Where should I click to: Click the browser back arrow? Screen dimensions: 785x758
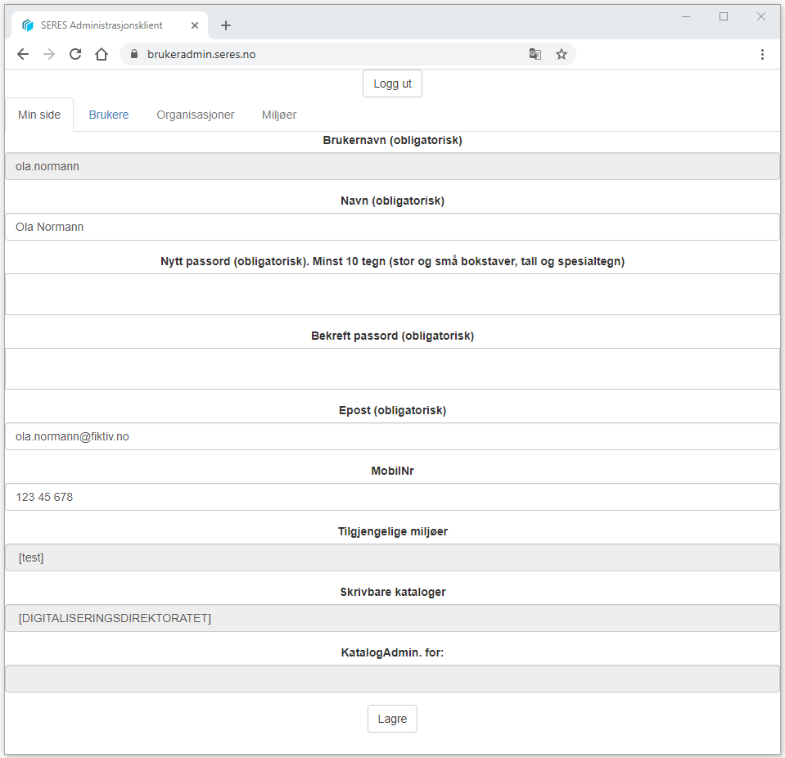pyautogui.click(x=23, y=54)
